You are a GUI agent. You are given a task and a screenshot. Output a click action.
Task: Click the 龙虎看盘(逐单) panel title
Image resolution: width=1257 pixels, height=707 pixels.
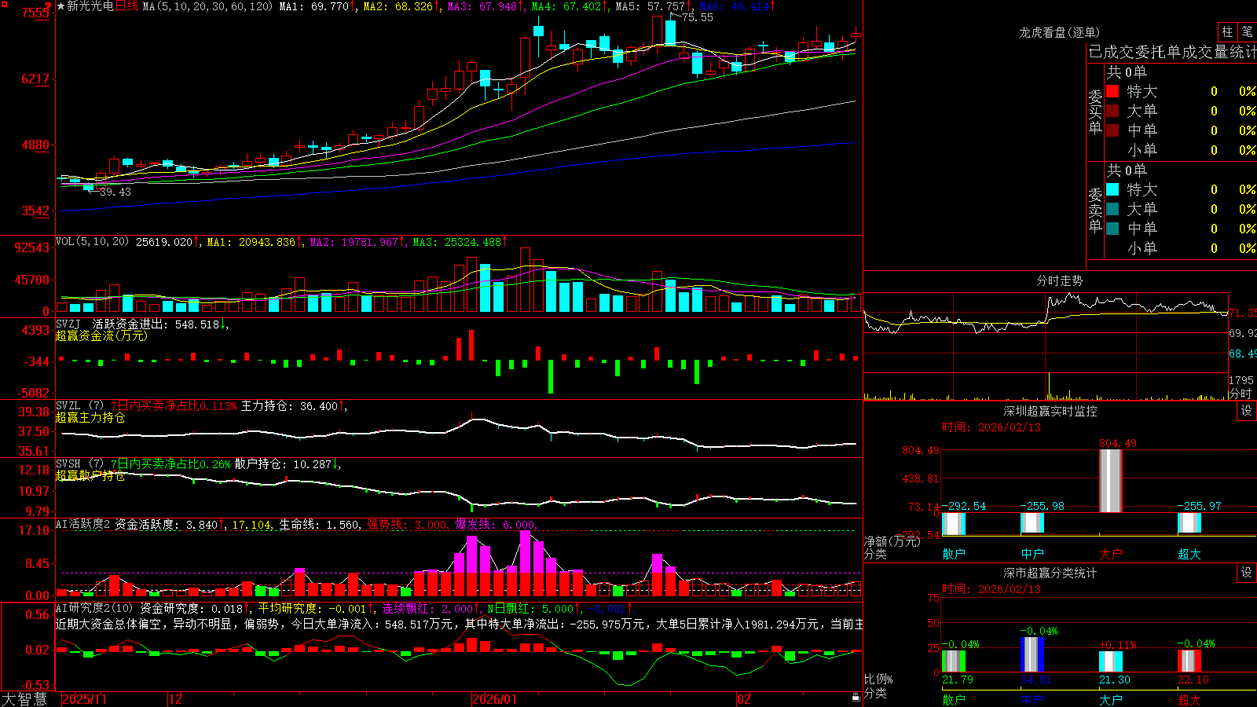[1060, 32]
